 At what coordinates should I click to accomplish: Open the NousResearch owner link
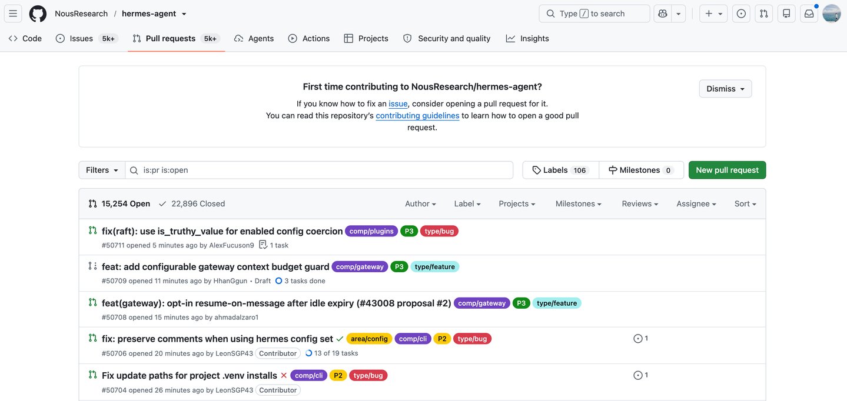pyautogui.click(x=81, y=14)
